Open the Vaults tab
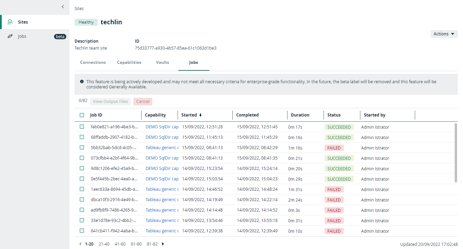 [162, 62]
